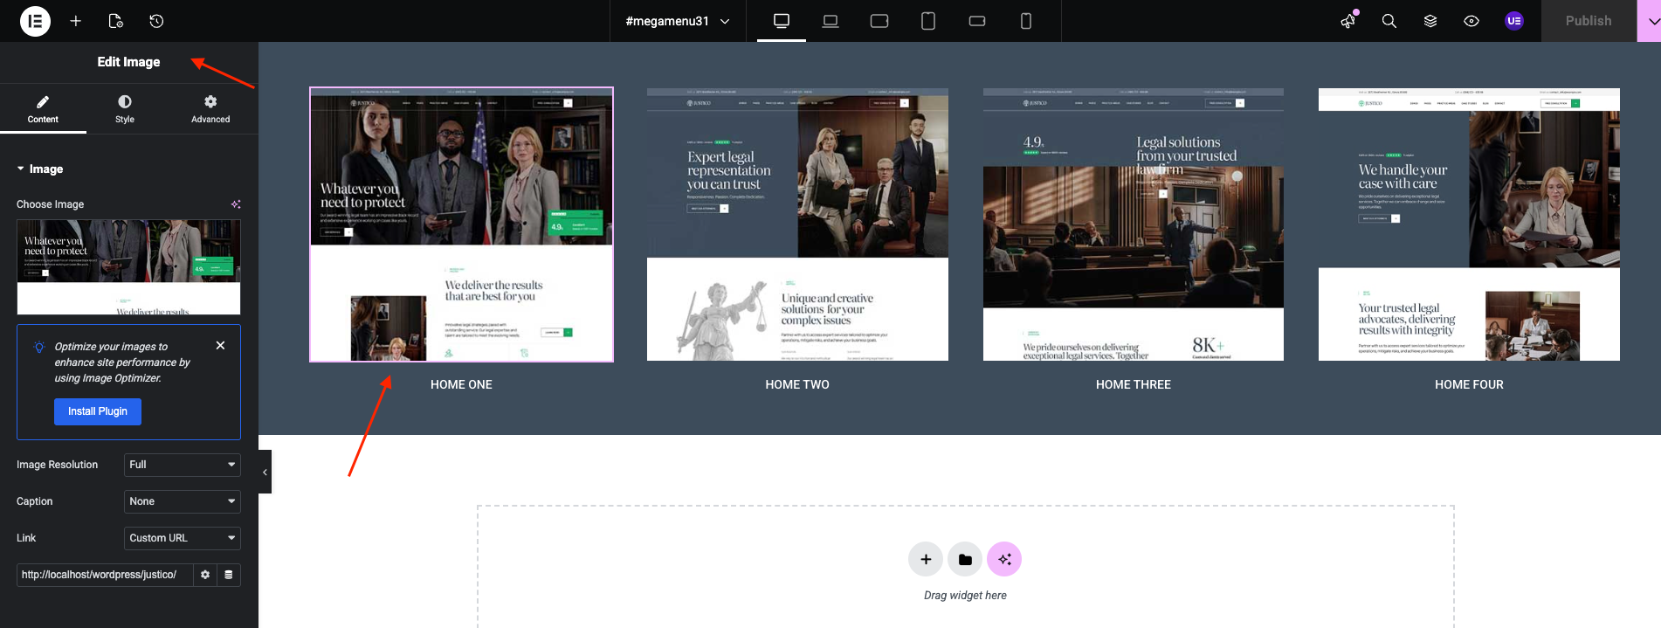Viewport: 1661px width, 628px height.
Task: Open the revision history icon
Action: coord(156,21)
